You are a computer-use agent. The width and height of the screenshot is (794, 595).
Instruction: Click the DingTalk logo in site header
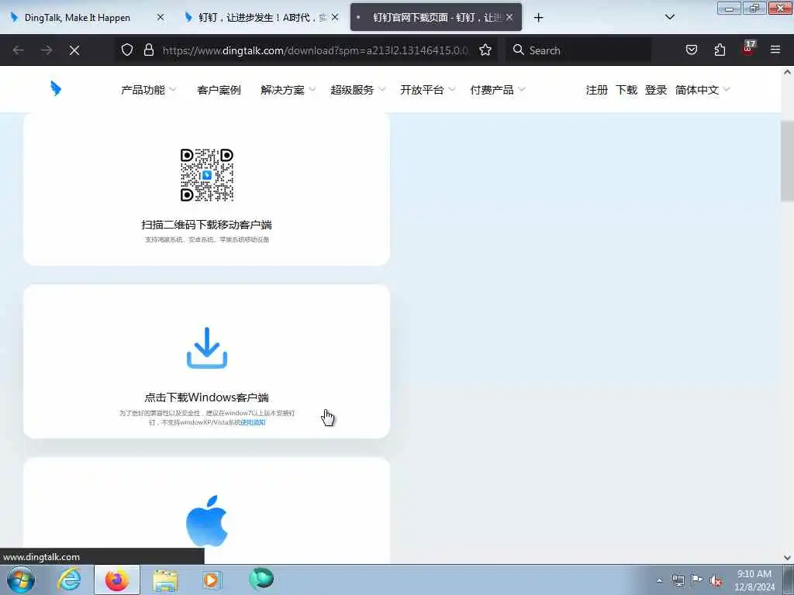[x=56, y=88]
